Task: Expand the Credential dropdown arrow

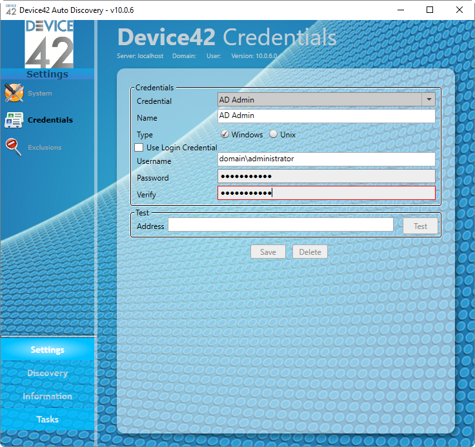Action: [429, 99]
